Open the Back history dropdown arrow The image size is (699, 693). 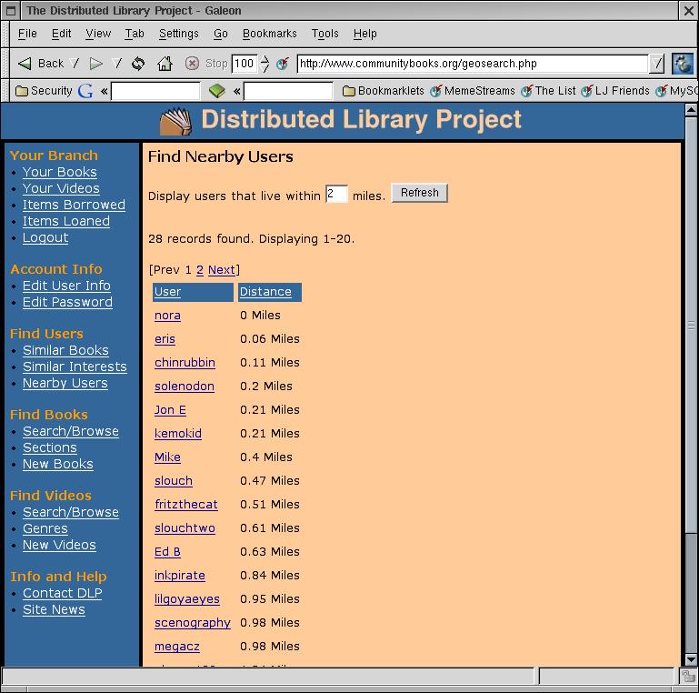tap(75, 64)
